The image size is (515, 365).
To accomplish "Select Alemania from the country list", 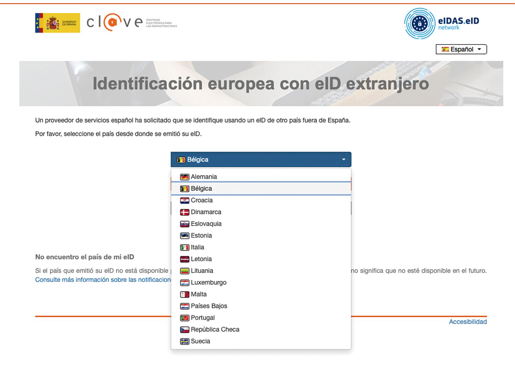I will (261, 177).
